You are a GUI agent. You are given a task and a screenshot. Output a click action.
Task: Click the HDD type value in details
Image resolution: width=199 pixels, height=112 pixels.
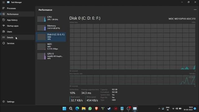[x=114, y=100]
